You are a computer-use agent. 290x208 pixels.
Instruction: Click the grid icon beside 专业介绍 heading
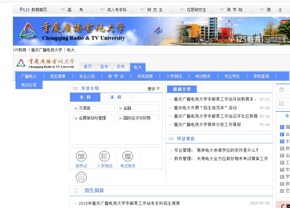[75, 89]
